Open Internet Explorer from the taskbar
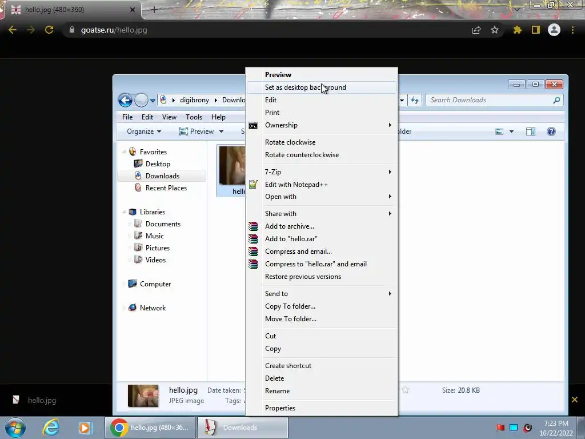Image resolution: width=585 pixels, height=439 pixels. (x=51, y=428)
